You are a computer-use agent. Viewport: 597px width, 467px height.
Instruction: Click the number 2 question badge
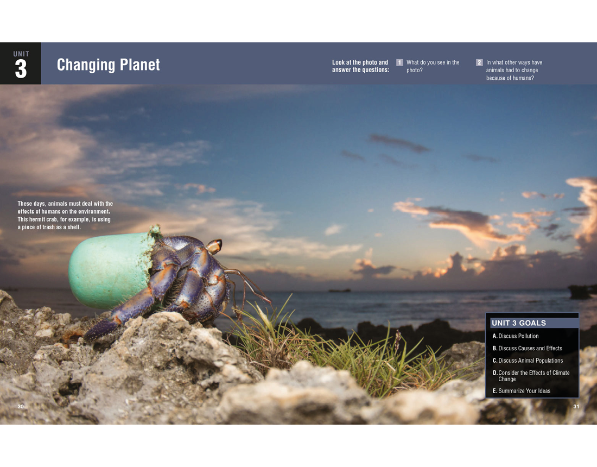479,62
